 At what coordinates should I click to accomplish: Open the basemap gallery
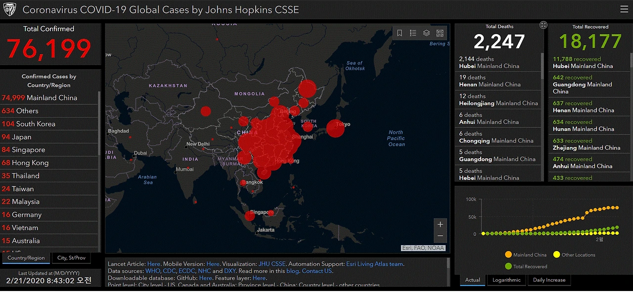coord(440,33)
